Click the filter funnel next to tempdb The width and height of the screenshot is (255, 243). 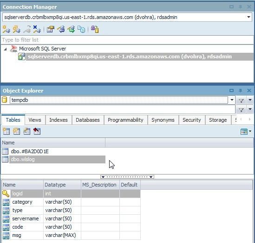point(242,100)
